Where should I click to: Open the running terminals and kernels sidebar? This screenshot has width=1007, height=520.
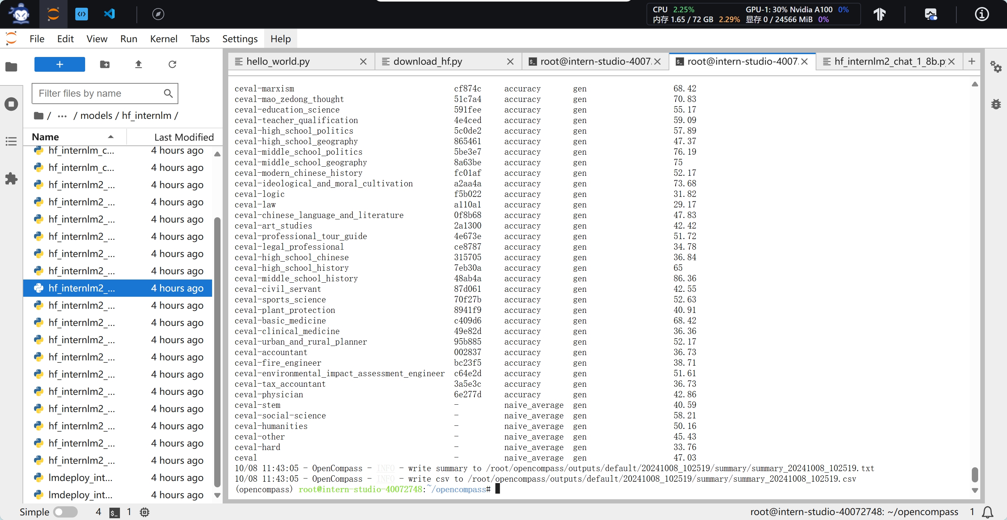pos(11,104)
